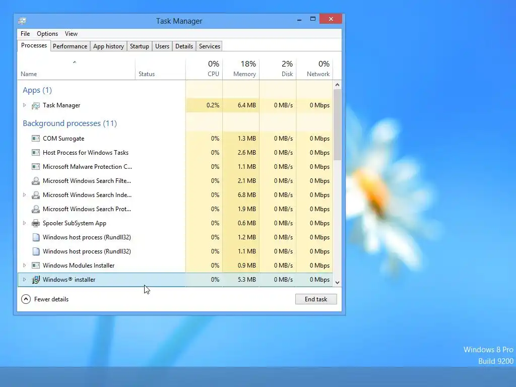Viewport: 516px width, 387px height.
Task: Click the Task Manager app row icon
Action: (x=36, y=106)
